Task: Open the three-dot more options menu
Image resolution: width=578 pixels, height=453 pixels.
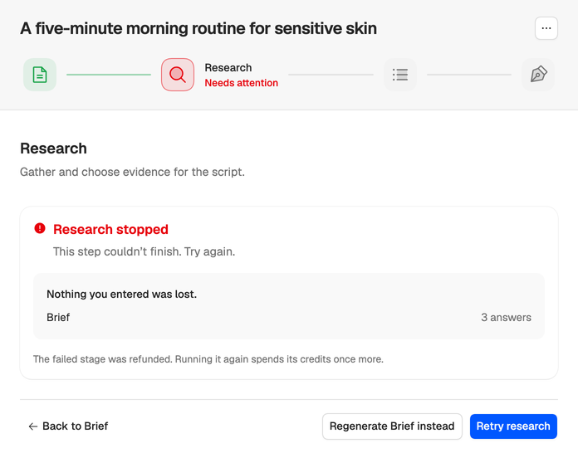Action: [546, 28]
